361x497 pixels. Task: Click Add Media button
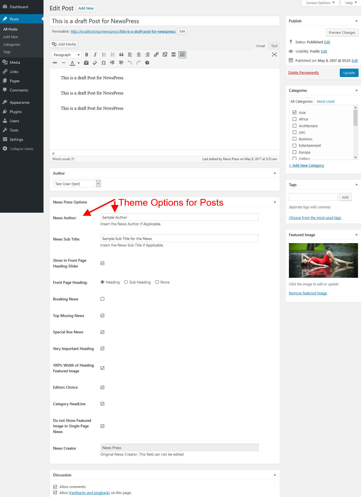coord(64,44)
